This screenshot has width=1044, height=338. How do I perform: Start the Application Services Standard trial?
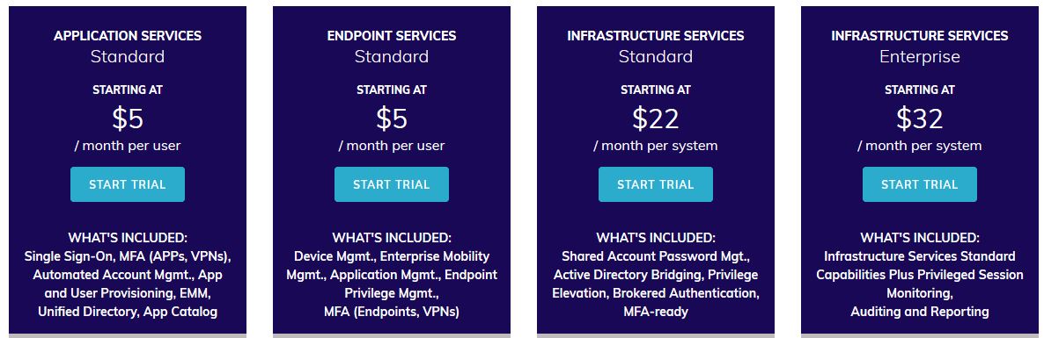click(127, 184)
